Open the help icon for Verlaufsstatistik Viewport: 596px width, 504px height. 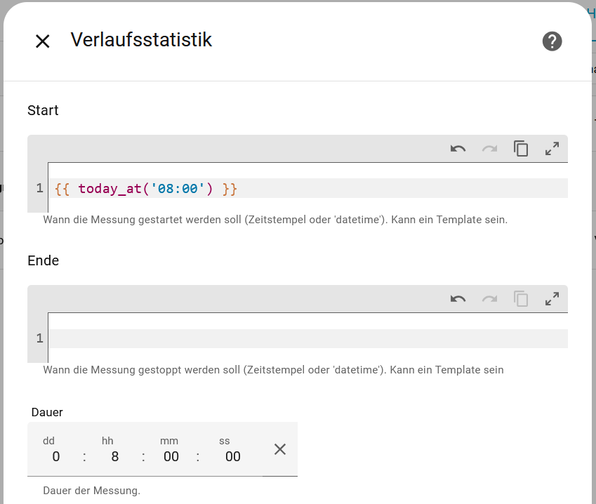[x=552, y=41]
